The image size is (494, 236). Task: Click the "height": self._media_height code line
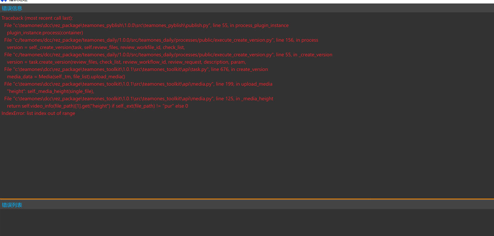(50, 91)
